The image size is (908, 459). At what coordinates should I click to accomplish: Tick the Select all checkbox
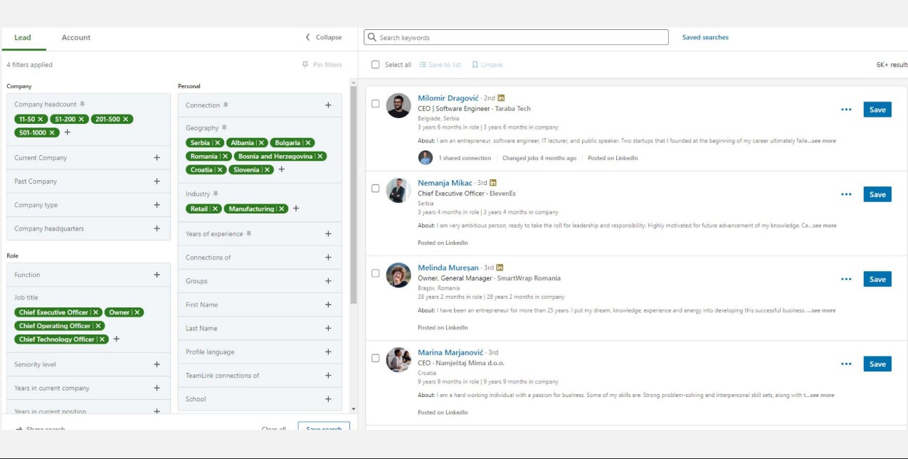[376, 65]
